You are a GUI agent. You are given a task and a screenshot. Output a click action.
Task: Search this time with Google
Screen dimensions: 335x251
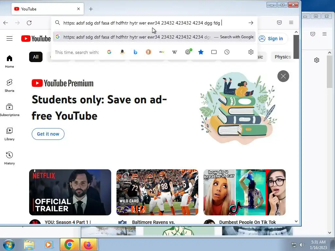(x=109, y=52)
